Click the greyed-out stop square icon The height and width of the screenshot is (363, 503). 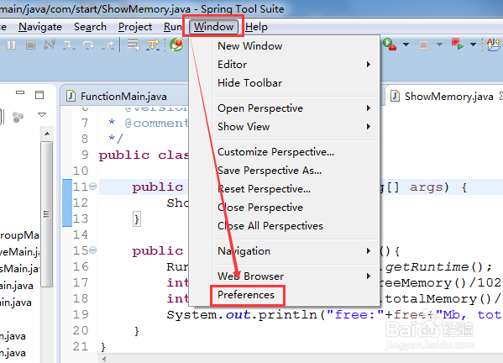point(423,45)
